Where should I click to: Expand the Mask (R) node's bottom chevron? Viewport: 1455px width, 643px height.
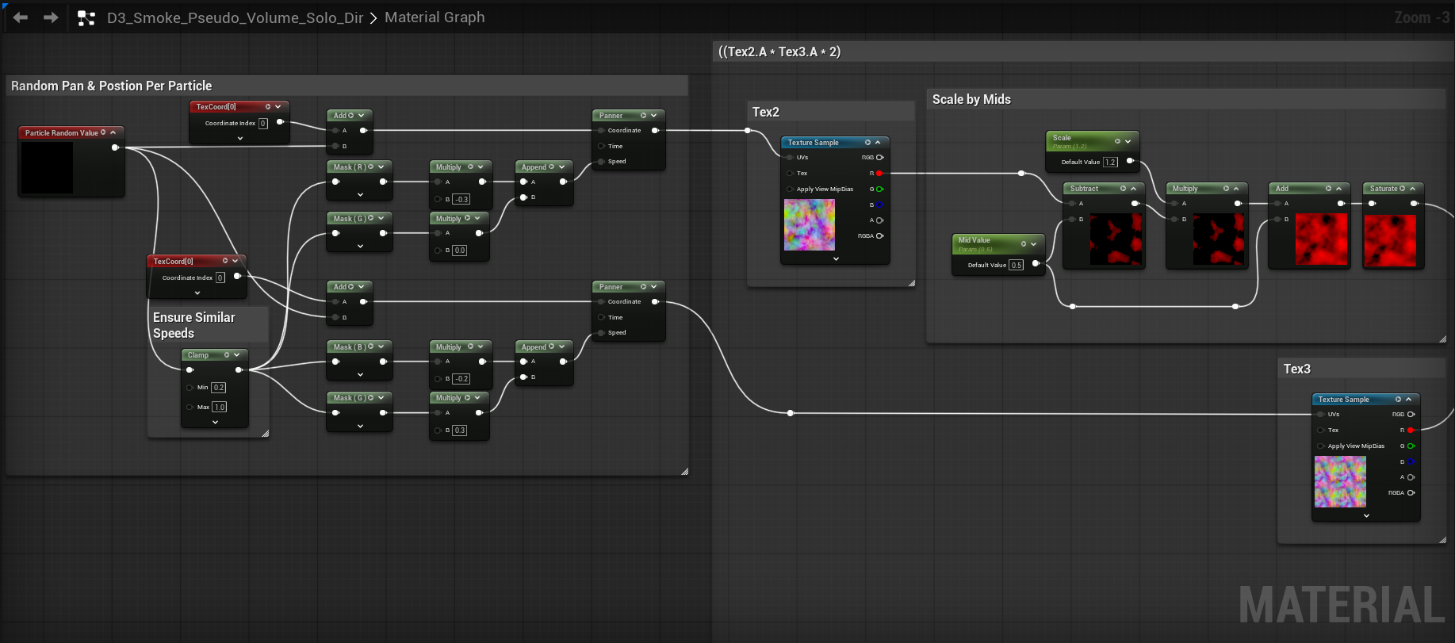(x=360, y=194)
